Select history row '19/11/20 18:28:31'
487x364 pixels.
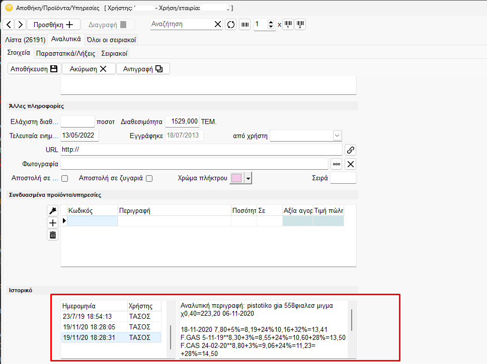(x=111, y=338)
